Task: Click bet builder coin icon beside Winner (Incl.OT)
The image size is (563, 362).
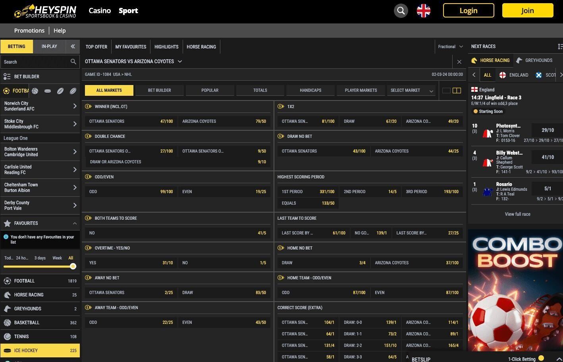Action: [88, 106]
